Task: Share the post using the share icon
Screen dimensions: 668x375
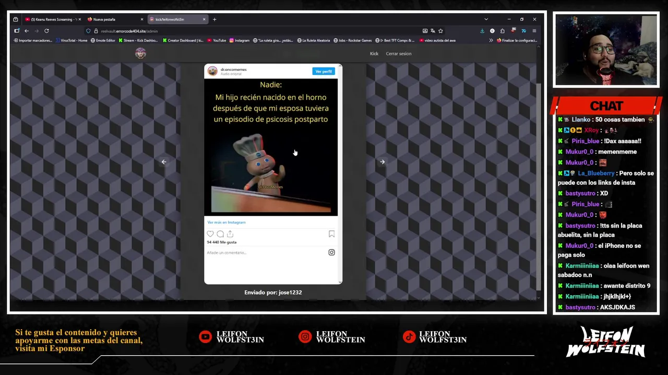Action: 230,234
